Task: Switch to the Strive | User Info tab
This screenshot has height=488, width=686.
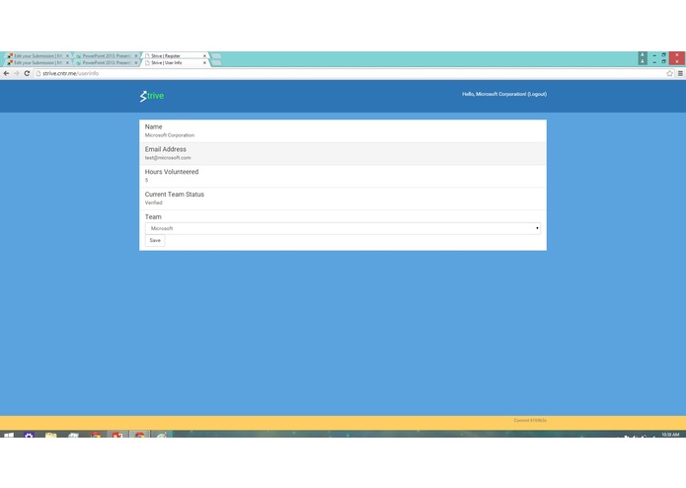Action: coord(175,63)
